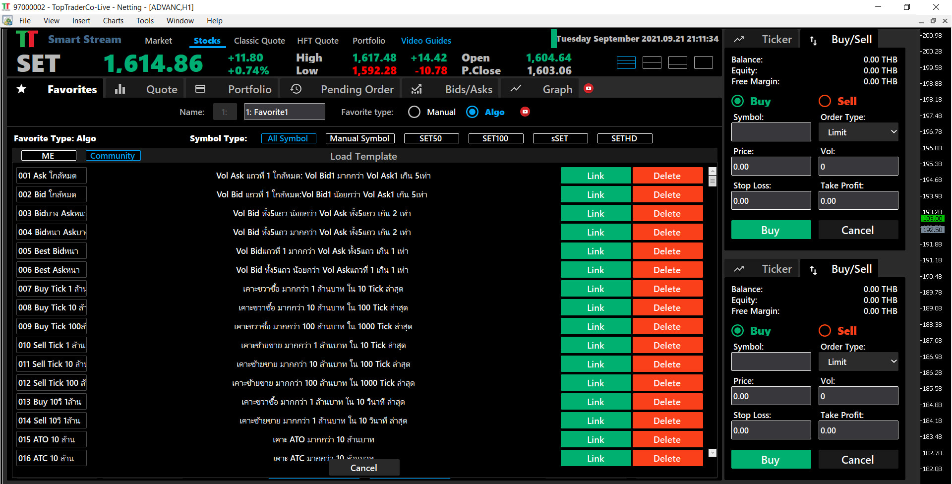Click the Quote bar chart icon

120,89
